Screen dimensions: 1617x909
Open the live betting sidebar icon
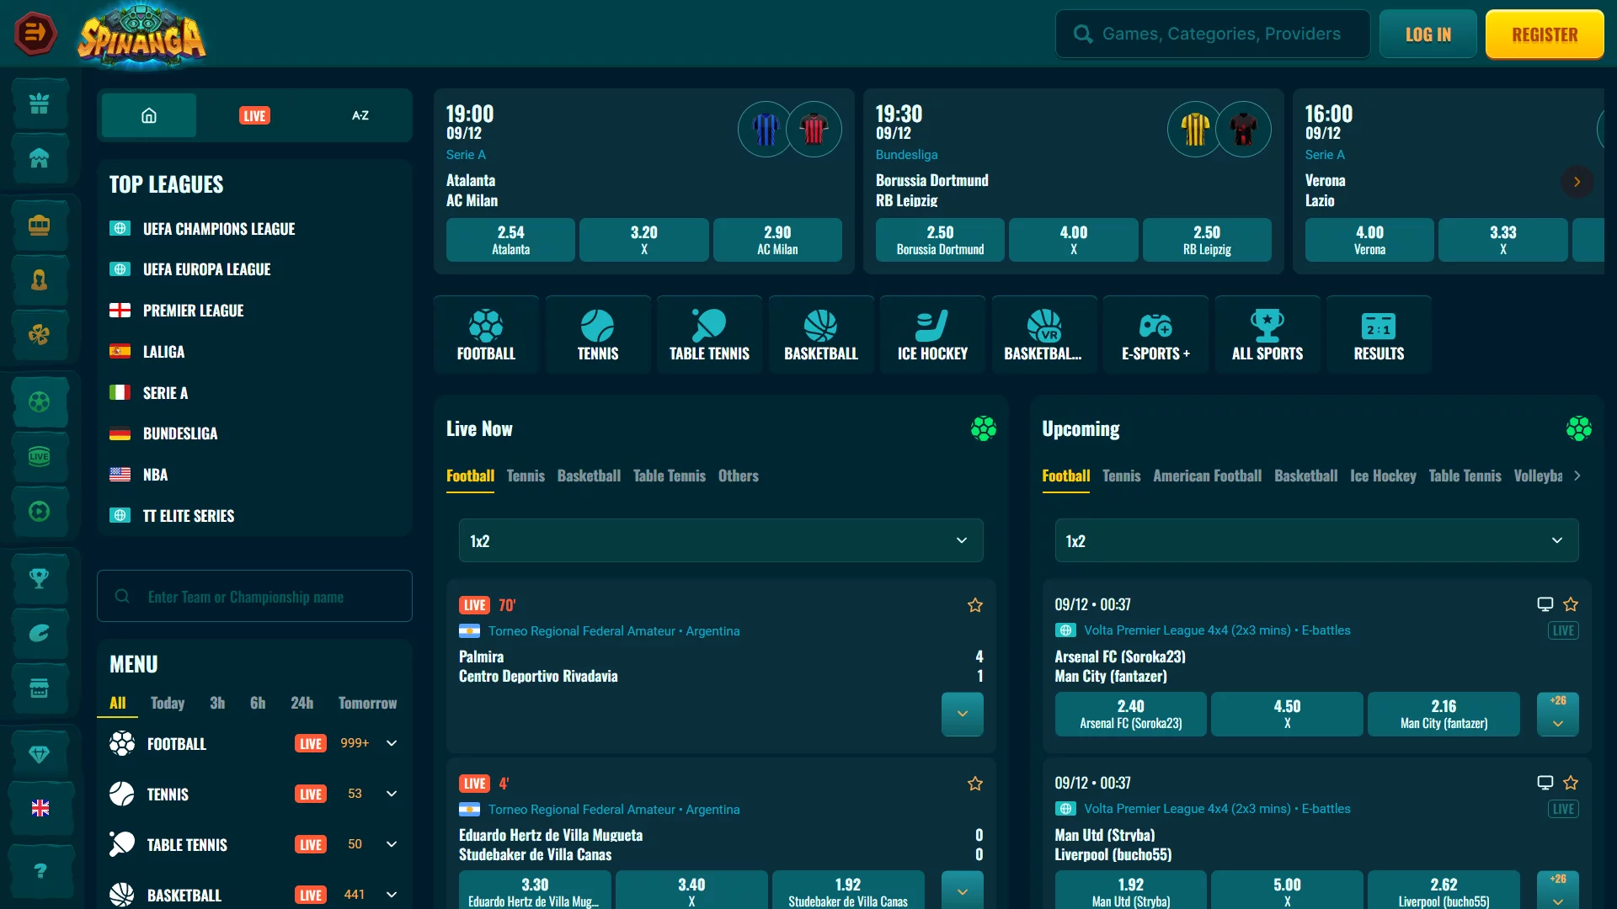(40, 456)
